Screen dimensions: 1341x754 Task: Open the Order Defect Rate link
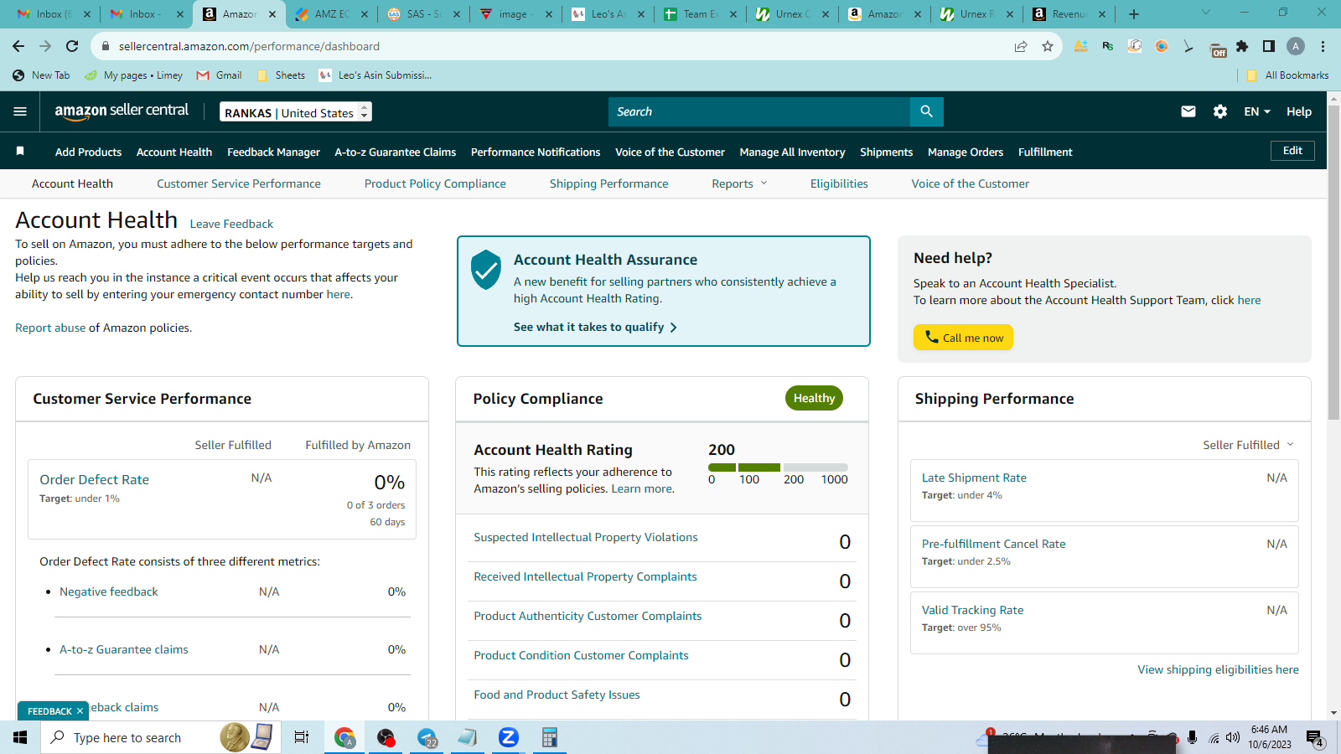(x=94, y=479)
